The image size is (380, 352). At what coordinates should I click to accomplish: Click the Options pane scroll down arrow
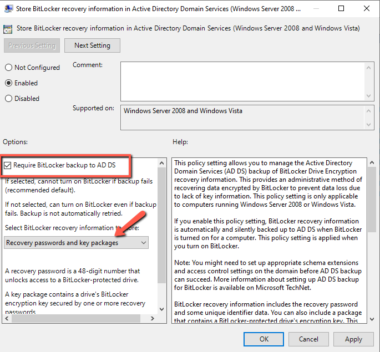pos(162,309)
